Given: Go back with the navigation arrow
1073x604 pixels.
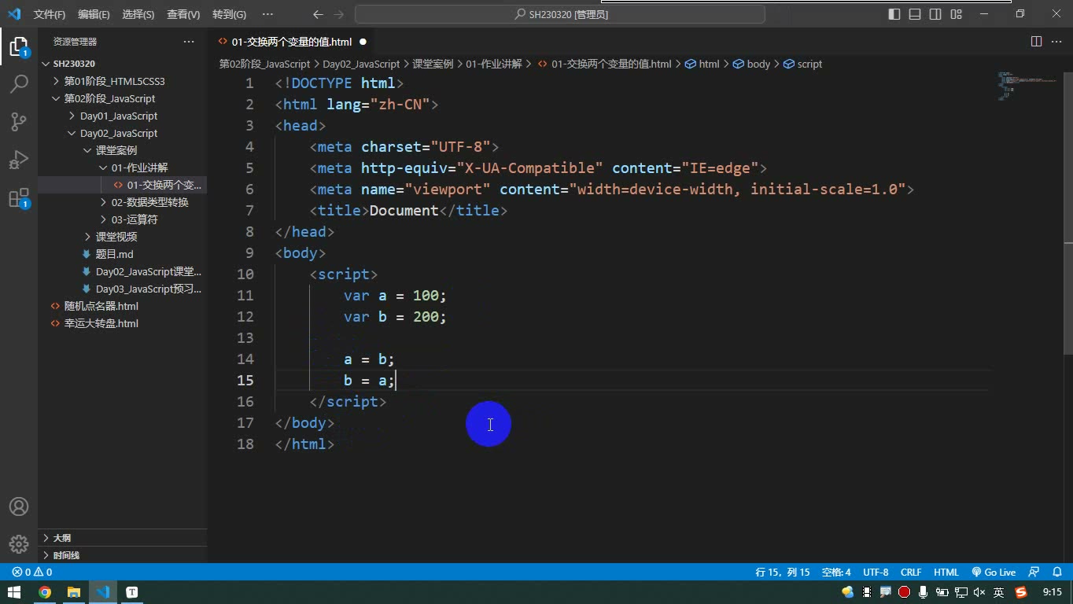Looking at the screenshot, I should tap(318, 14).
